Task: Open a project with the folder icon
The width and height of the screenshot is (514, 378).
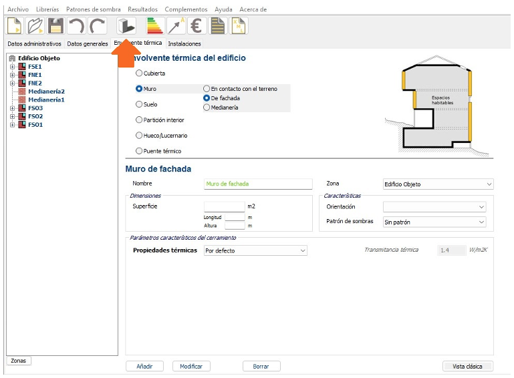Action: (x=35, y=25)
